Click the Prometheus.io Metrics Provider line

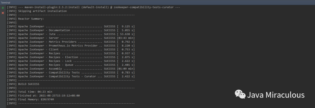[71, 46]
